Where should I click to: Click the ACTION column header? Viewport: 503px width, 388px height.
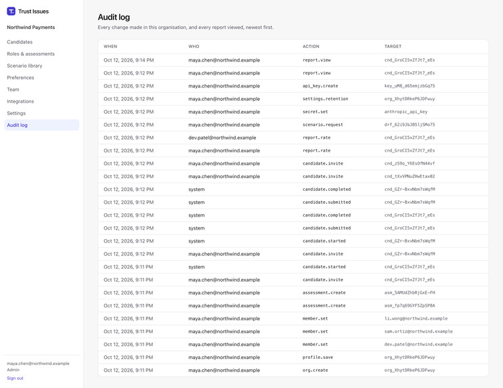[x=311, y=47]
